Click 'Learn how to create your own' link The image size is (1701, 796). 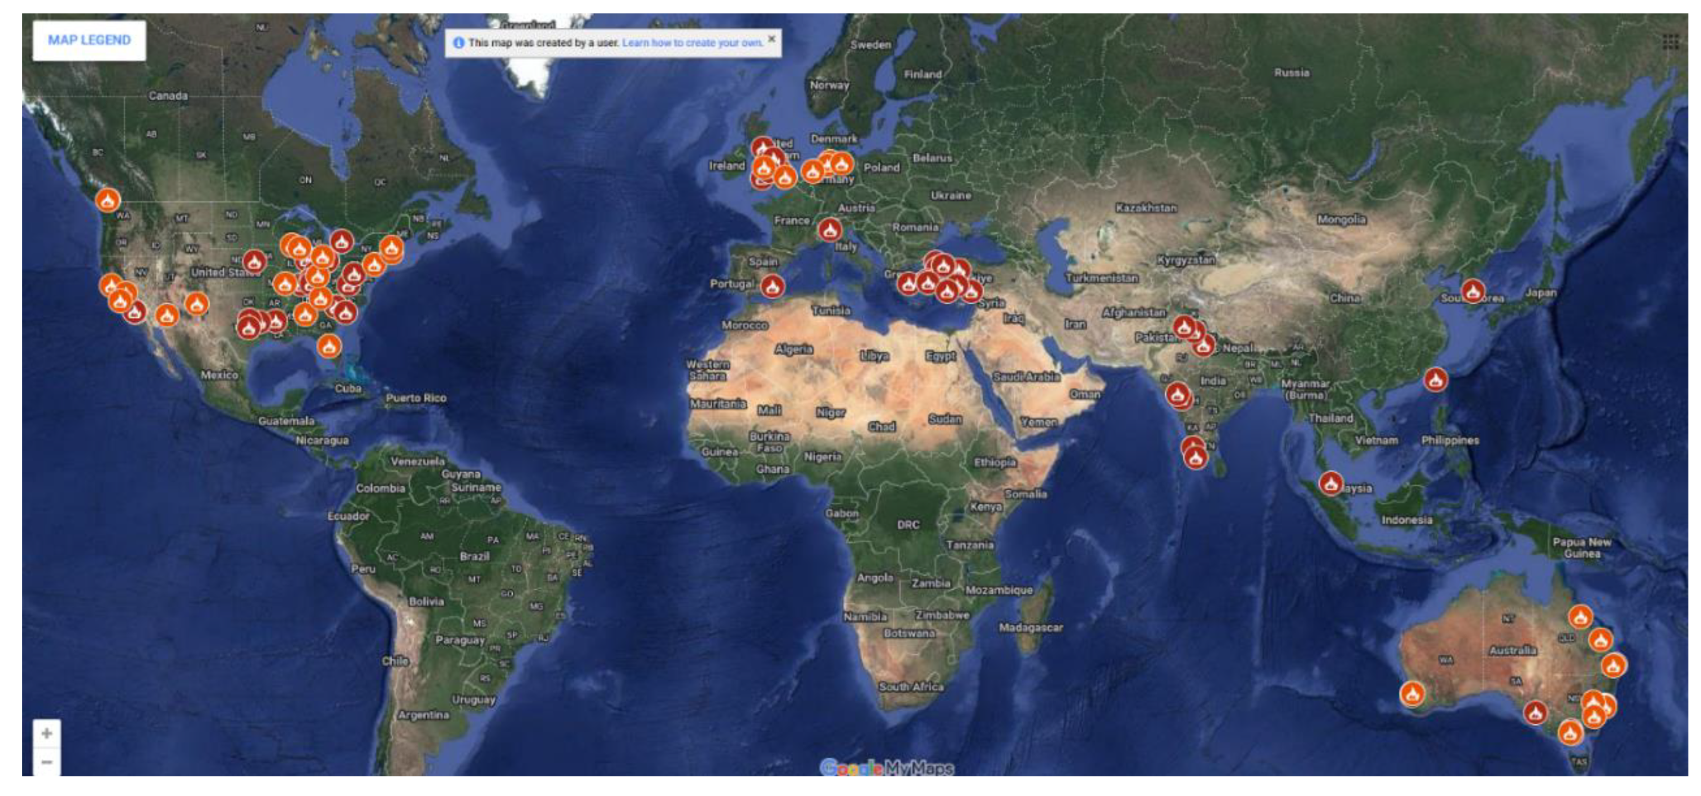click(691, 43)
